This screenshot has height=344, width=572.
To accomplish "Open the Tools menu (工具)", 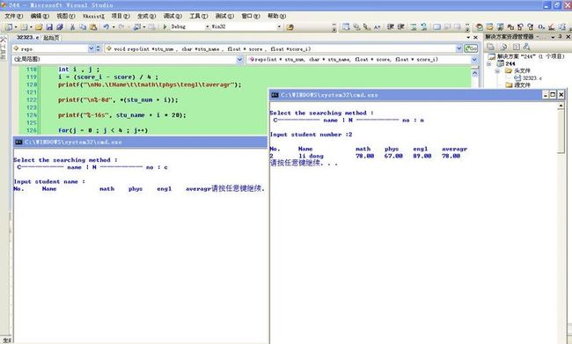I will [x=199, y=16].
